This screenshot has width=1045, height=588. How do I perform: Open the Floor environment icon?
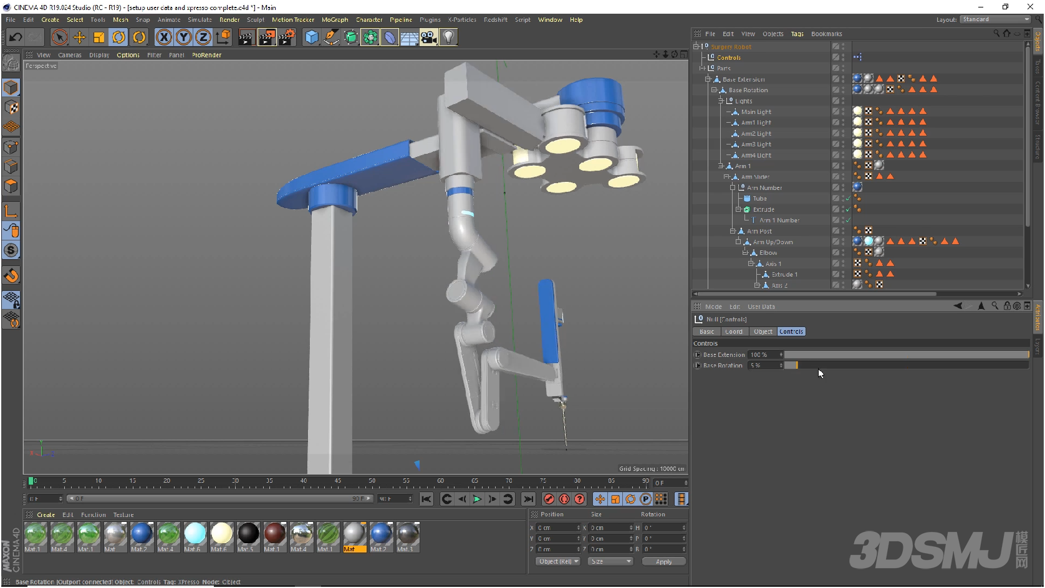(x=409, y=37)
